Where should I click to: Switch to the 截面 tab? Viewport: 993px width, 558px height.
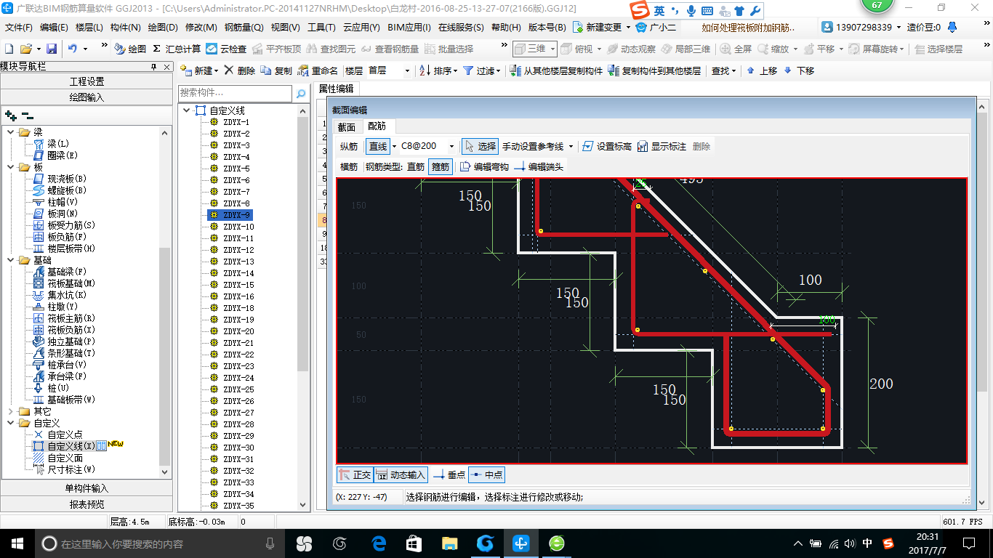tap(346, 126)
